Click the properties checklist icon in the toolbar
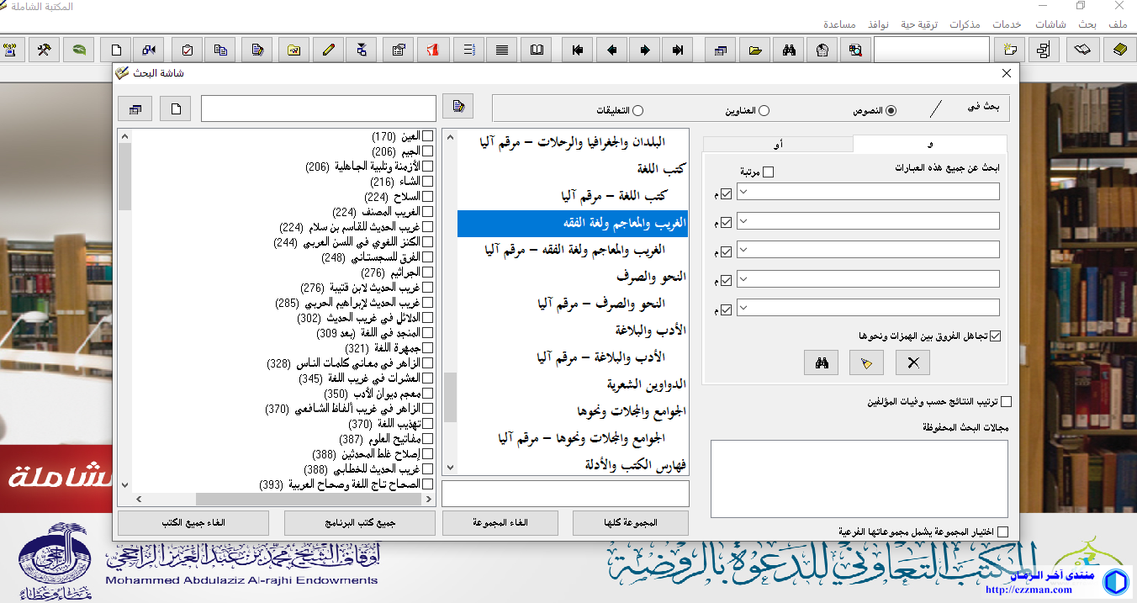The width and height of the screenshot is (1137, 603). (x=399, y=50)
